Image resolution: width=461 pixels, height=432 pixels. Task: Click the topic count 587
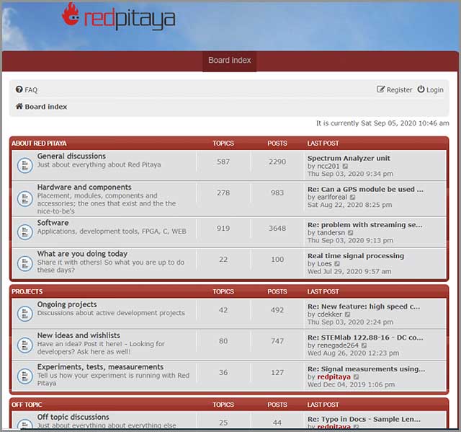(x=223, y=162)
